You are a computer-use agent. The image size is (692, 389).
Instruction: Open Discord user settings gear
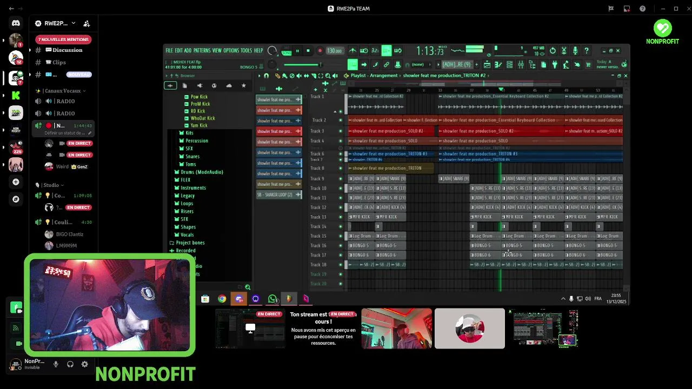[85, 364]
